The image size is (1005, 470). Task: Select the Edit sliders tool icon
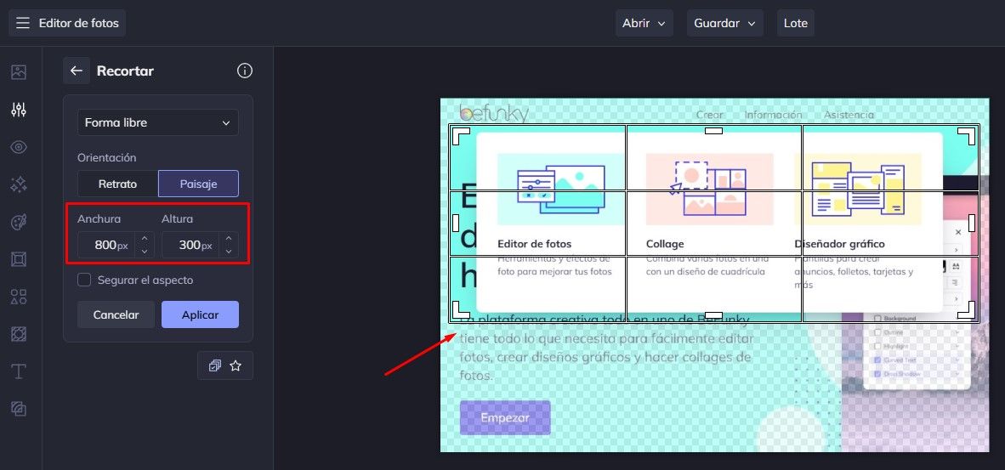point(19,110)
